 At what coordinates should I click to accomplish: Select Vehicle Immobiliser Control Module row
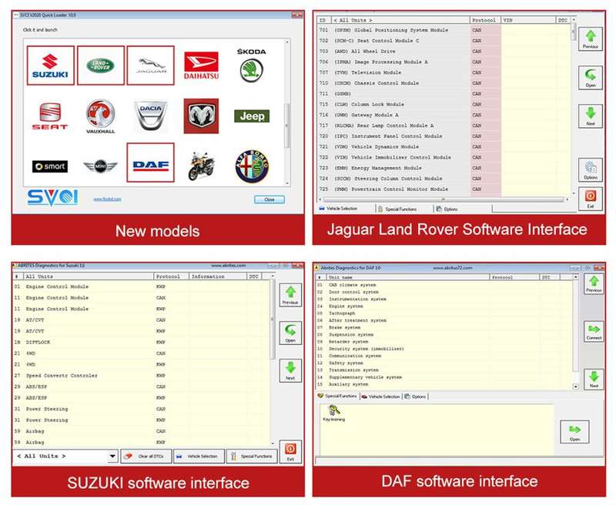coord(444,157)
